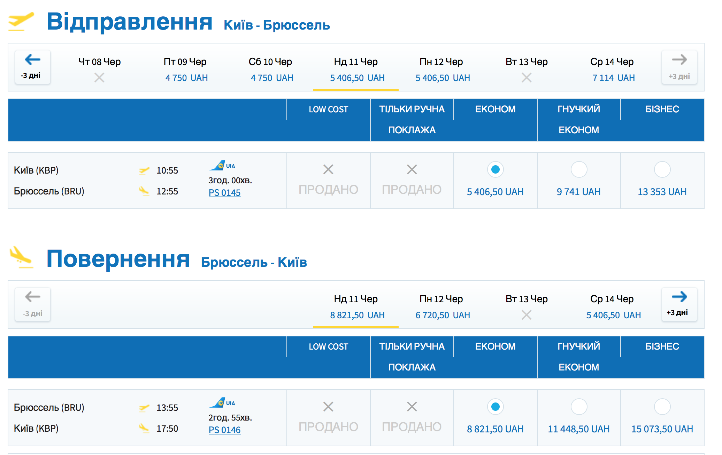
Task: Switch departure date to Пт 09 Чер
Action: 185,70
